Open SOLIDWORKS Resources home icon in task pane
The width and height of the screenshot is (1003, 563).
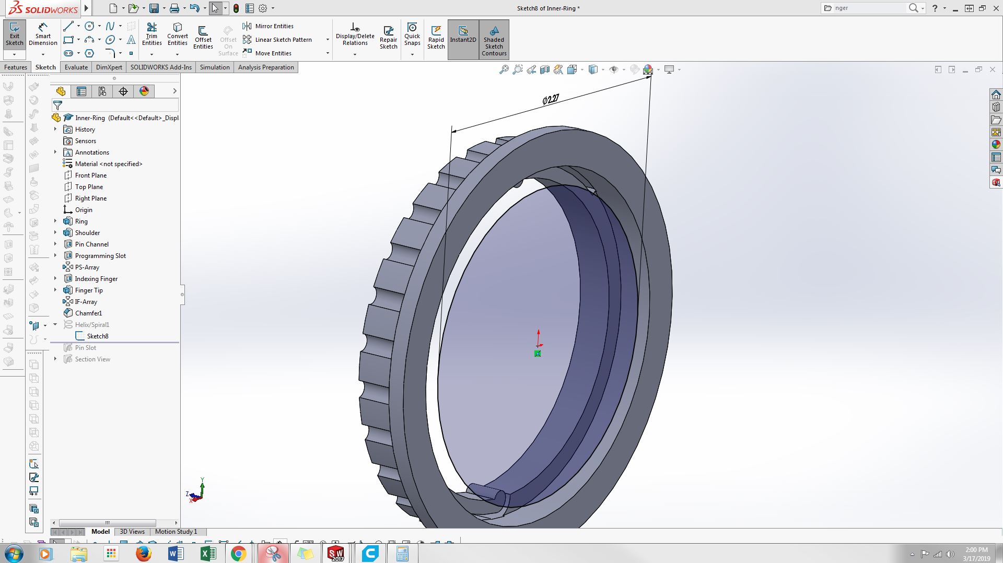coord(996,95)
